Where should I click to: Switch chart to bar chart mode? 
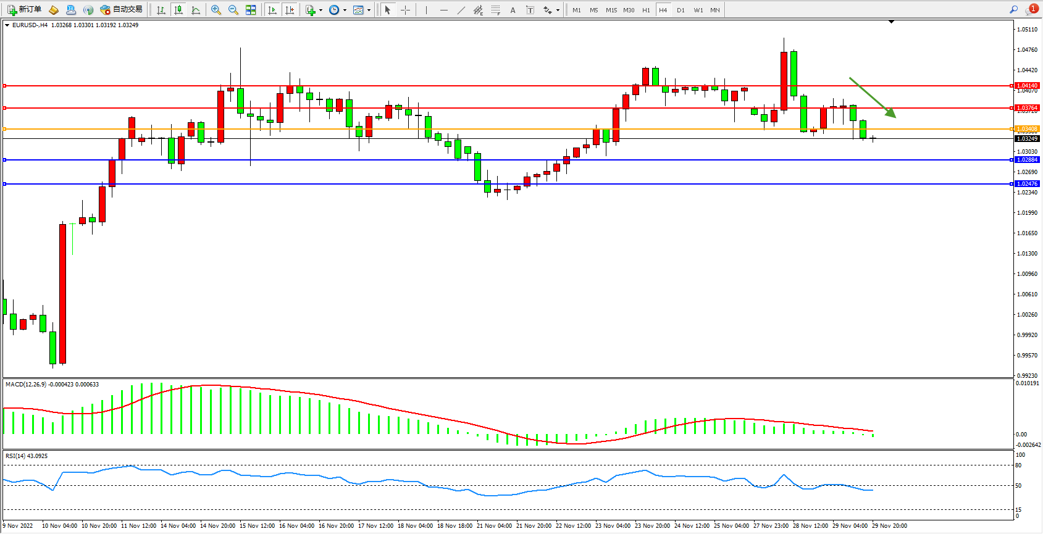[161, 10]
